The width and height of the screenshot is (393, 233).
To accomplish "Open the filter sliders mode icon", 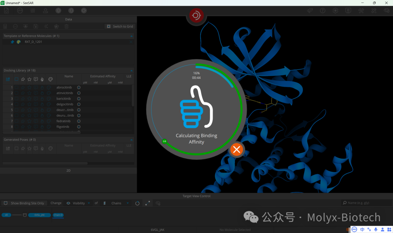I will 33,11.
